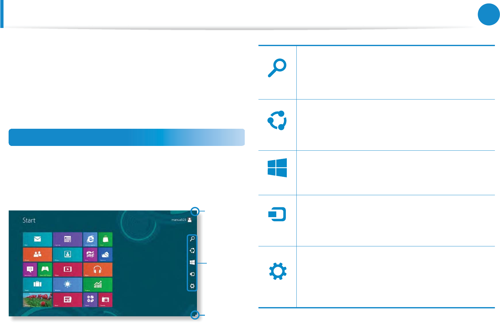This screenshot has height=323, width=500.
Task: Click the "Start" heading text
Action: (x=29, y=220)
